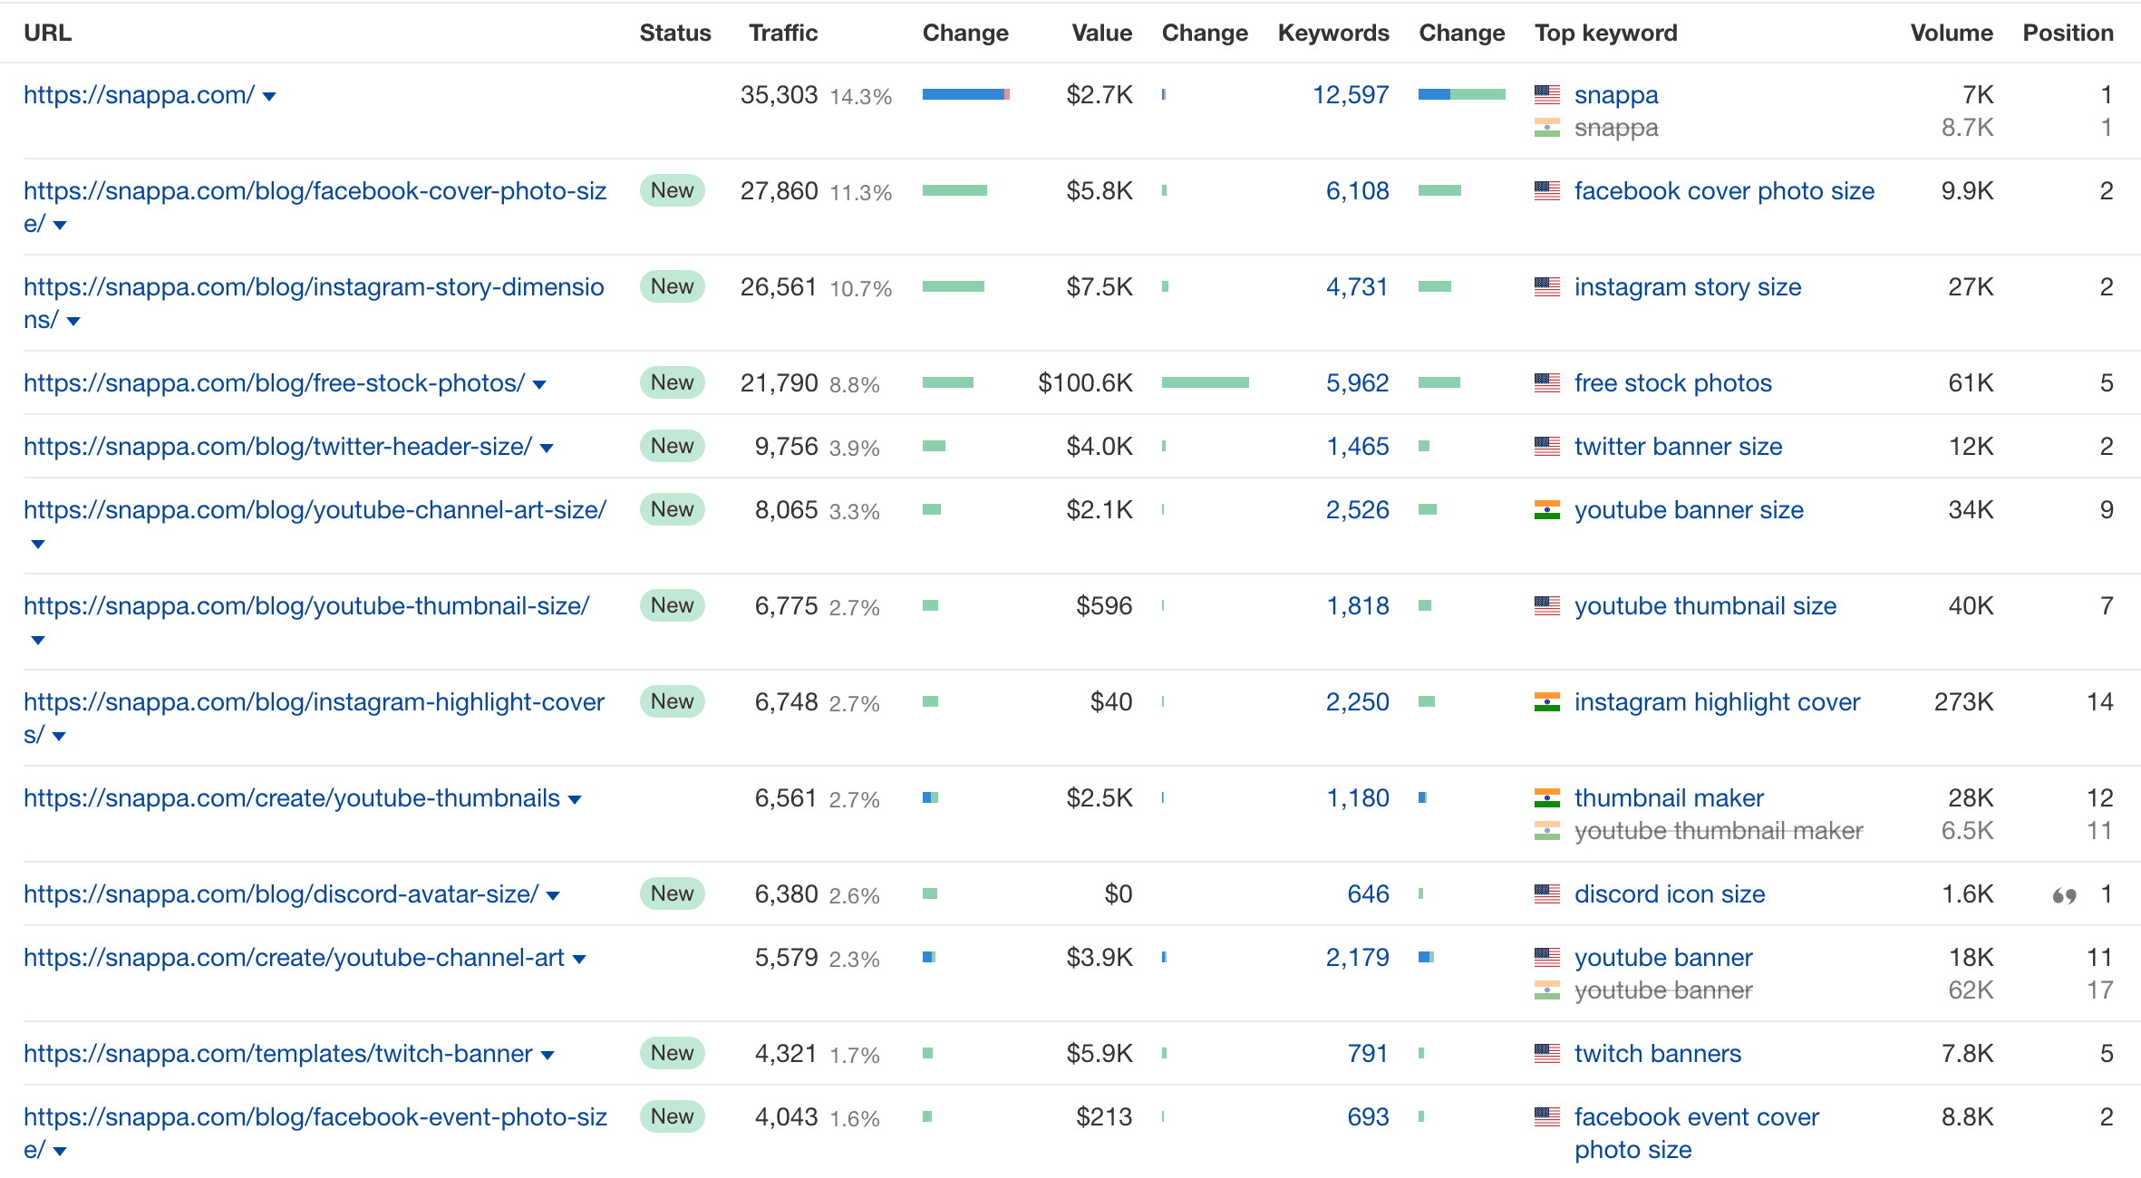Expand dropdown arrow for youtube-thumbnail-size URL
The height and width of the screenshot is (1178, 2141).
point(38,641)
